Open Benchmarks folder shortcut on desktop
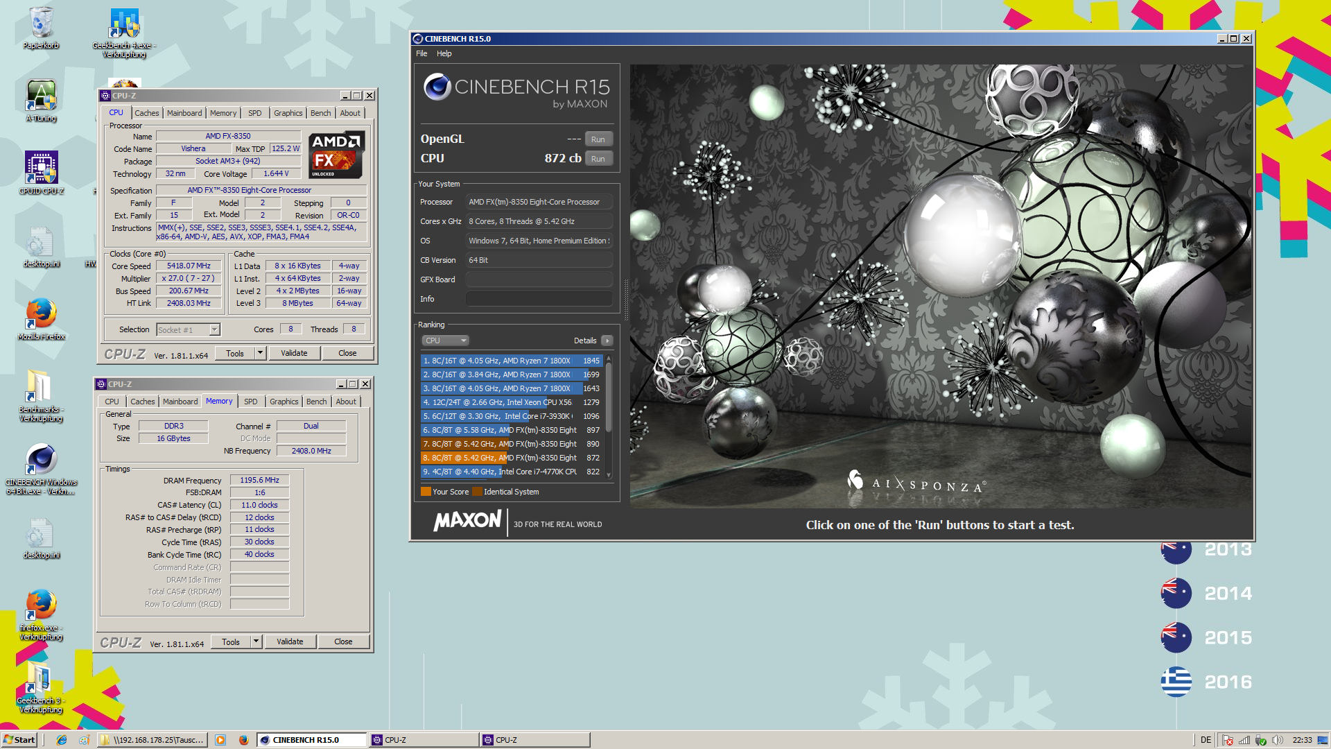The width and height of the screenshot is (1331, 749). coord(41,395)
